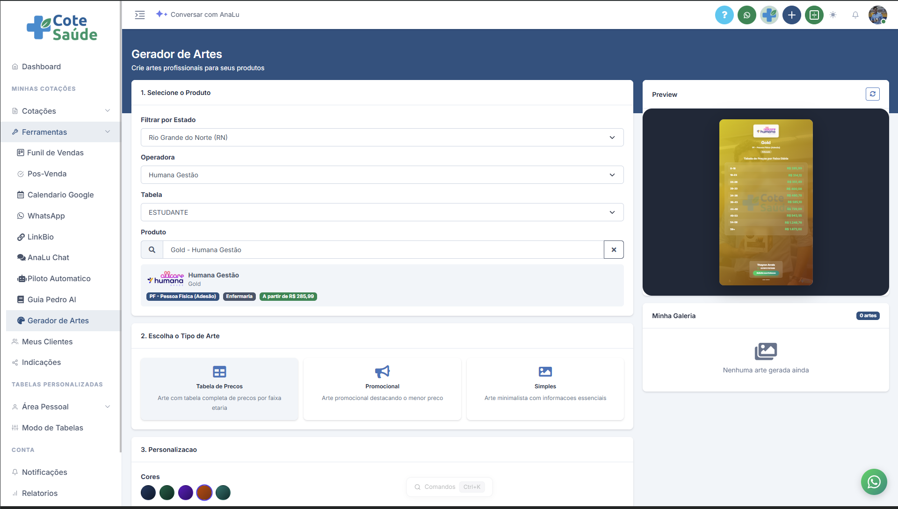Select the Simples art type card
Viewport: 898px width, 509px height.
[545, 389]
